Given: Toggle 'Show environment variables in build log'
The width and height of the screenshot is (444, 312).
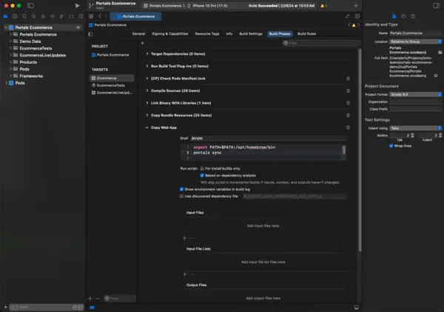Looking at the screenshot, I should click(x=182, y=189).
